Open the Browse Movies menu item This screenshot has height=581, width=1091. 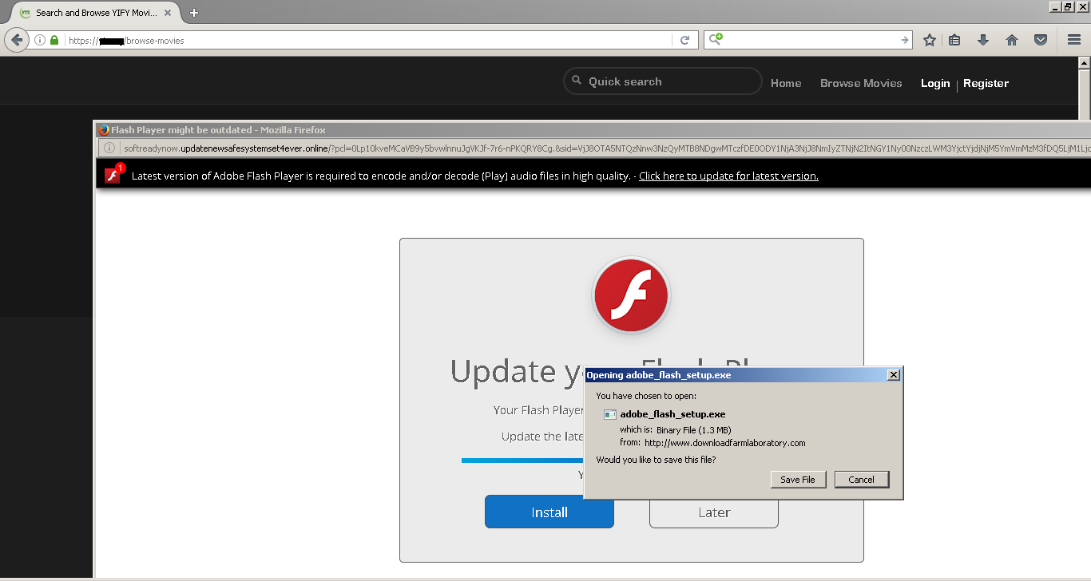click(x=861, y=83)
